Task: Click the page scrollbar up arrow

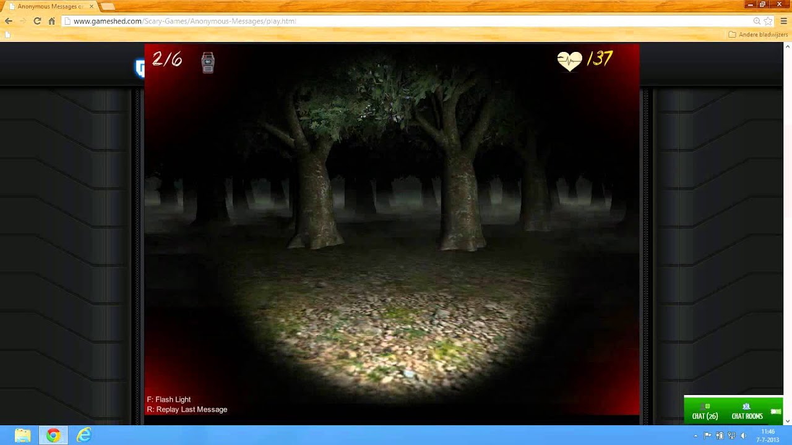Action: point(788,46)
